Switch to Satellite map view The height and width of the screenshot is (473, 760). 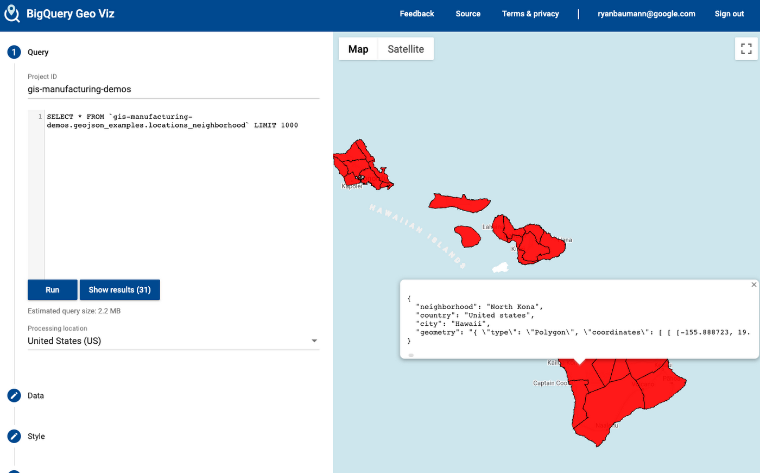pos(406,49)
